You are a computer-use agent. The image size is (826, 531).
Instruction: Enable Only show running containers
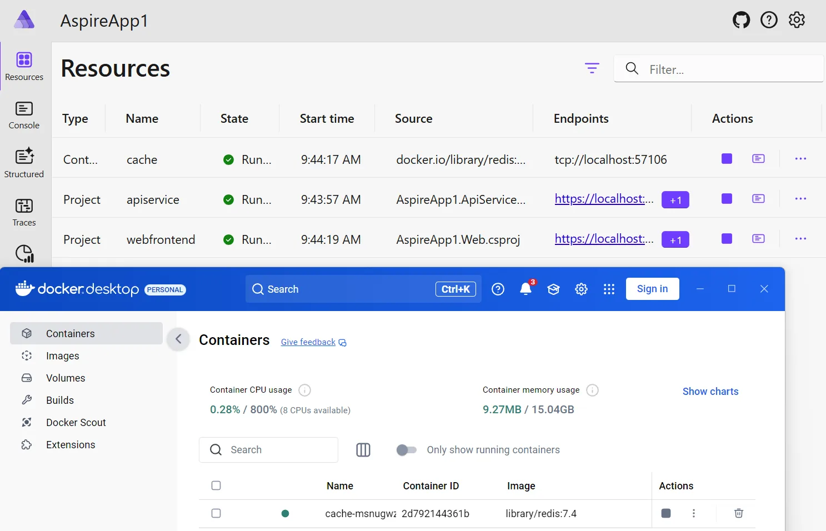406,450
